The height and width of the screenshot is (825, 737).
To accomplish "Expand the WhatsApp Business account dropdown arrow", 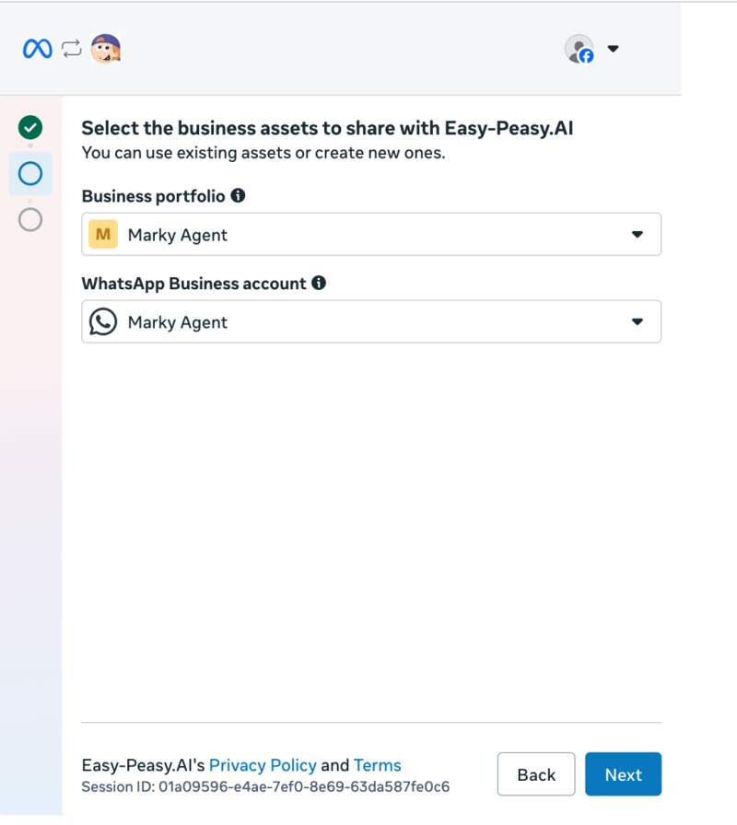I will 638,321.
